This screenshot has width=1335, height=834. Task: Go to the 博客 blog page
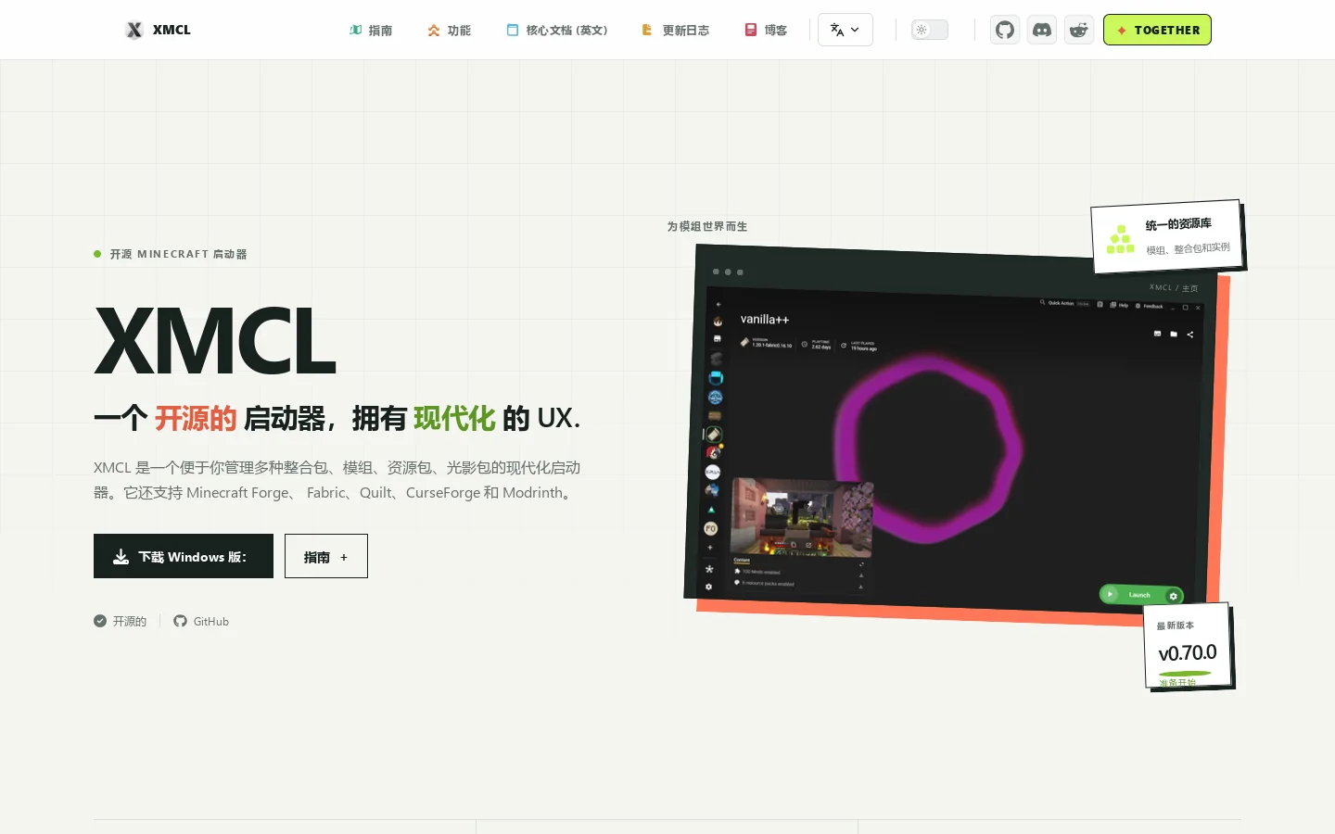[x=767, y=30]
